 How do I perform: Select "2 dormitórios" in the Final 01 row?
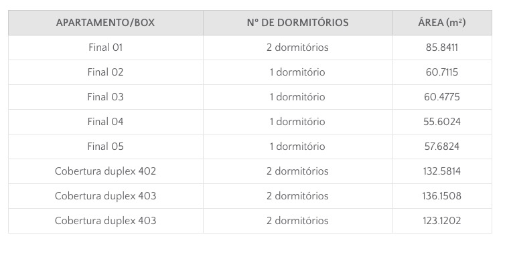coord(297,48)
